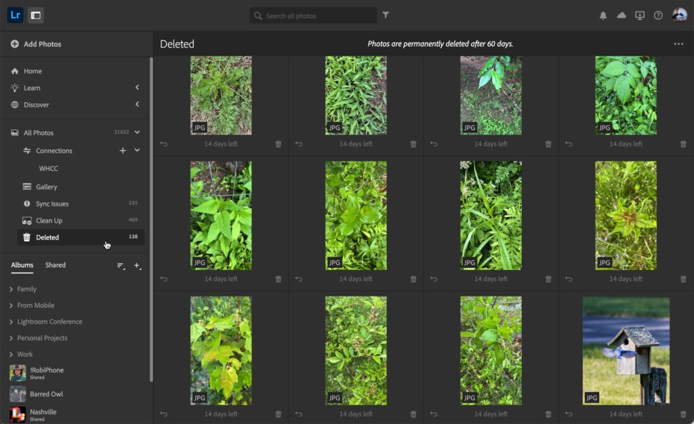Select the Albums tab
Image resolution: width=694 pixels, height=424 pixels.
[22, 265]
